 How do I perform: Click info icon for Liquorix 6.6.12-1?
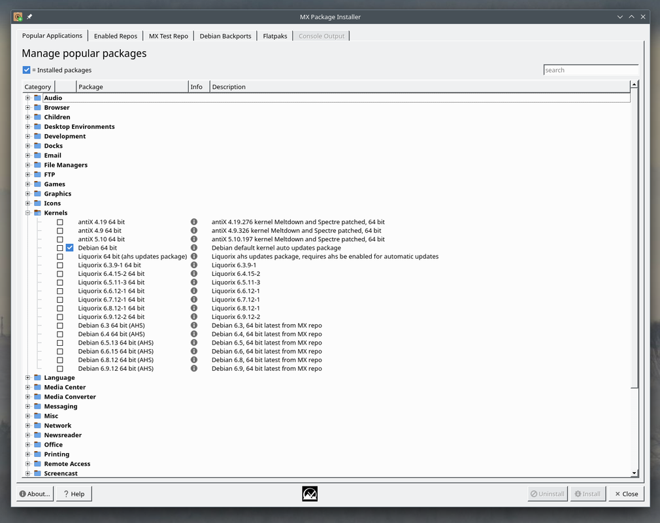pyautogui.click(x=193, y=290)
